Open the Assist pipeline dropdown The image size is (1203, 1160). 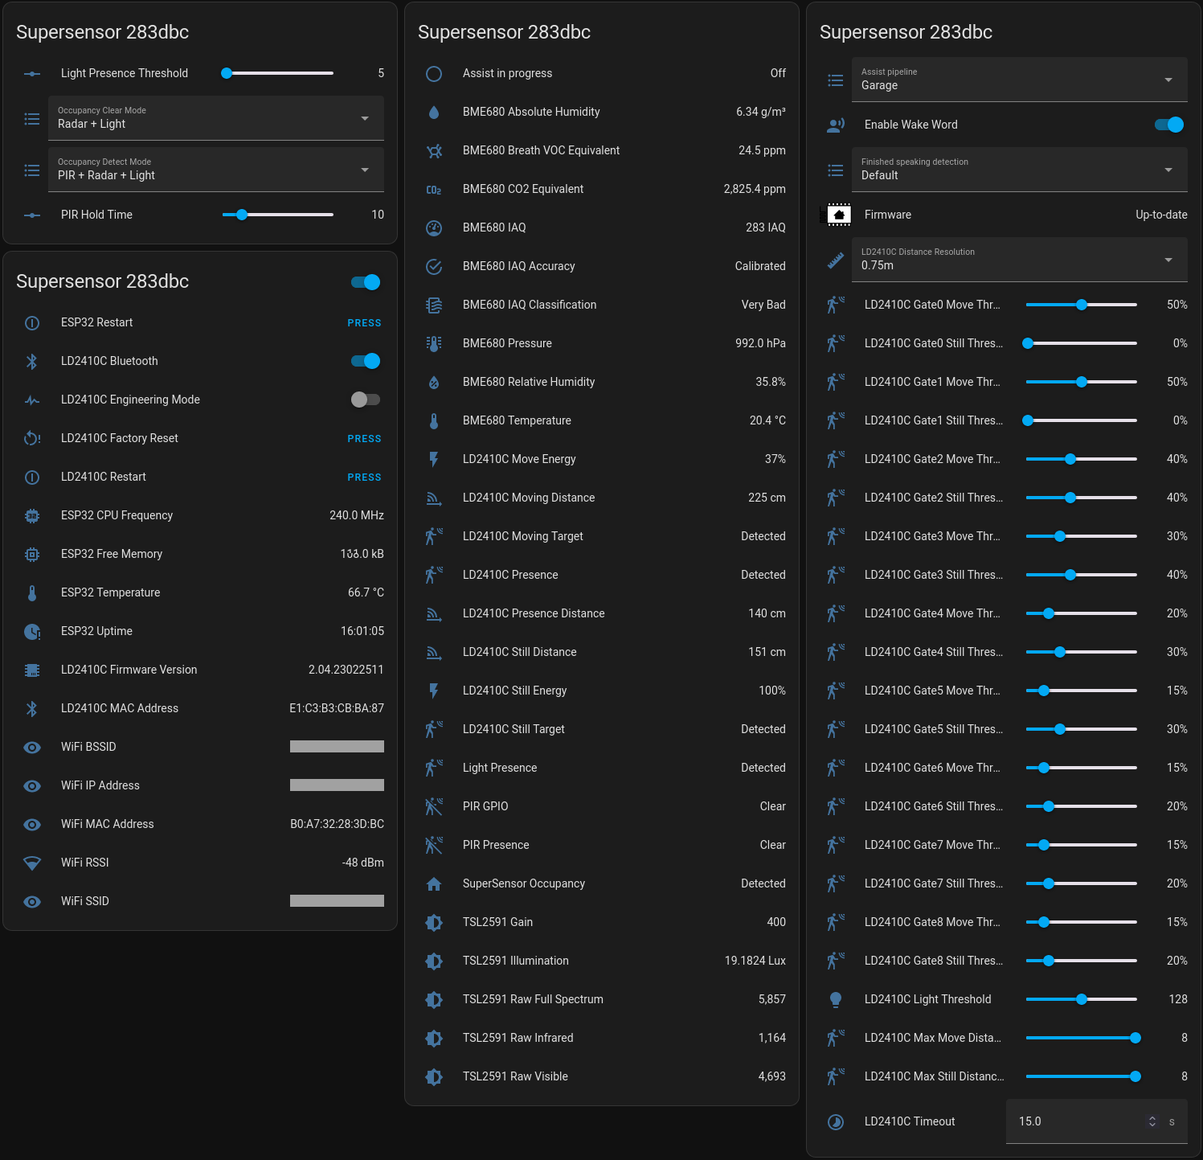tap(1169, 80)
